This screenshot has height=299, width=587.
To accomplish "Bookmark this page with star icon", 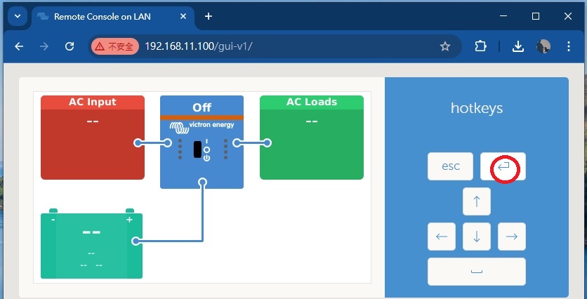I will point(444,46).
